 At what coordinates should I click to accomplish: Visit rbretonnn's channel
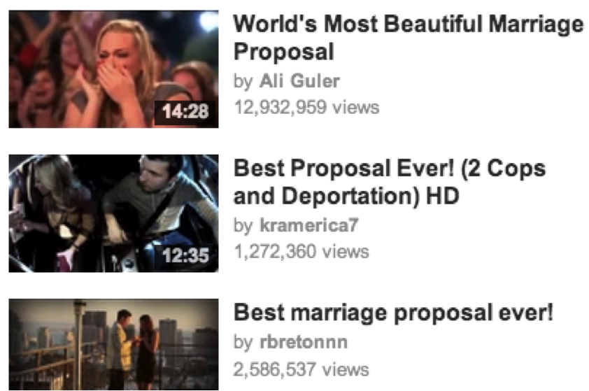coord(304,342)
